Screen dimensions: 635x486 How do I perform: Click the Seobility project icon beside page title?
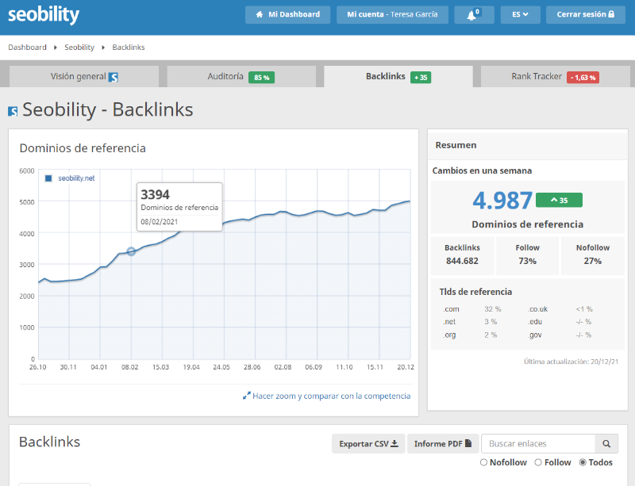click(x=13, y=111)
